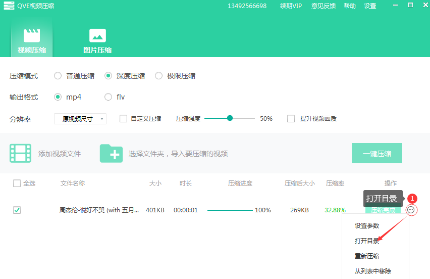Viewport: 430px width, 279px height.
Task: Open the three-dot more actions icon
Action: tap(411, 210)
